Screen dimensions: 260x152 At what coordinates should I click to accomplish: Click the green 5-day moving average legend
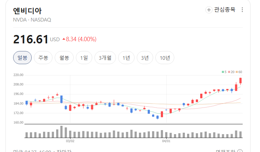tap(224, 72)
